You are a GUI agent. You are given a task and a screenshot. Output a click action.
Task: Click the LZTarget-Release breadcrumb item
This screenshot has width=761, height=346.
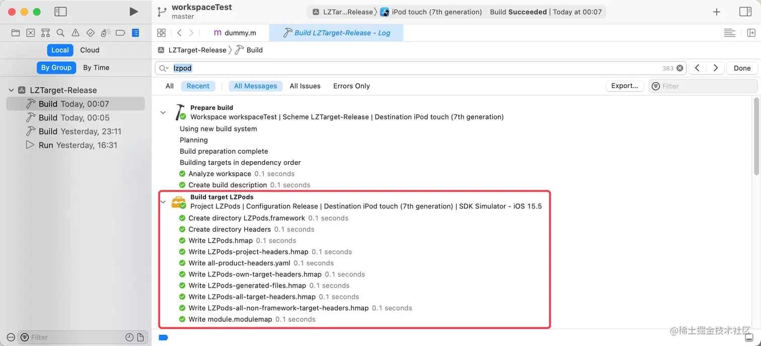pyautogui.click(x=192, y=50)
